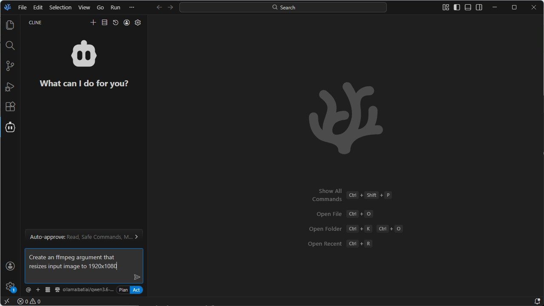This screenshot has height=306, width=544.
Task: Select the Cline robot icon in activity bar
Action: pyautogui.click(x=10, y=127)
